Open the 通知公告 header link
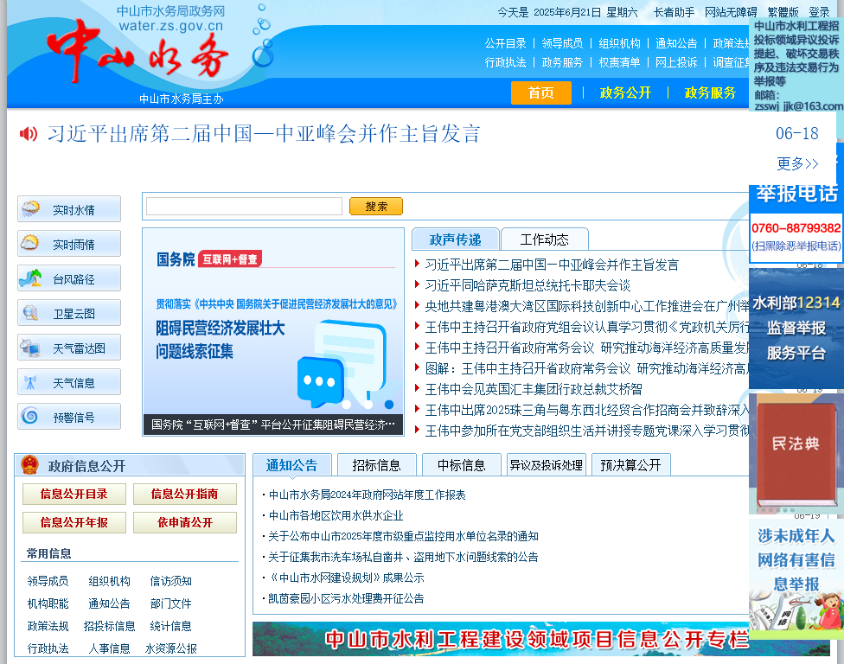The image size is (844, 664). [676, 43]
